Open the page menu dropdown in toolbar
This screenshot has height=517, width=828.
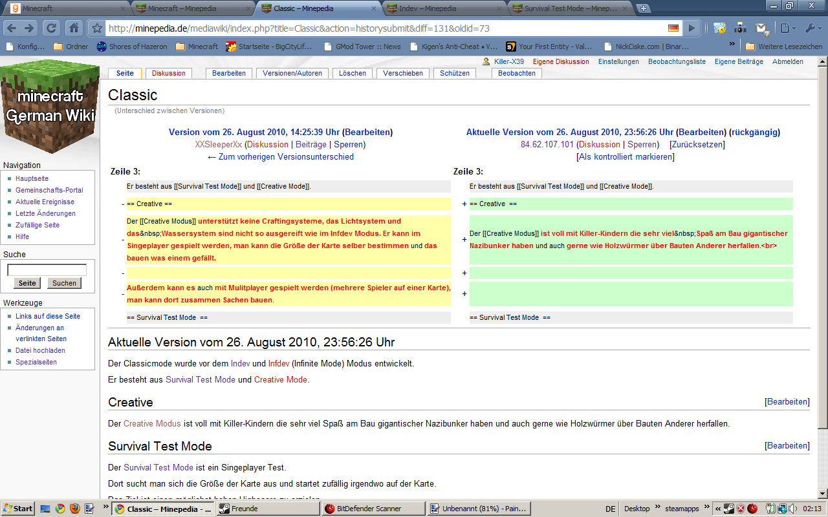[x=787, y=28]
